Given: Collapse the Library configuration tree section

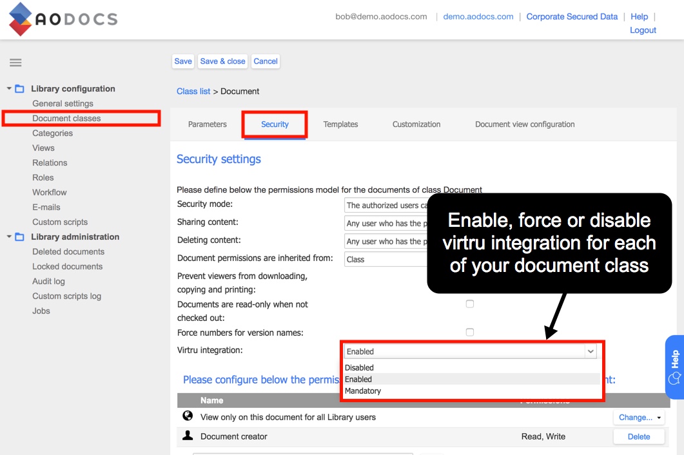Looking at the screenshot, I should click(9, 88).
